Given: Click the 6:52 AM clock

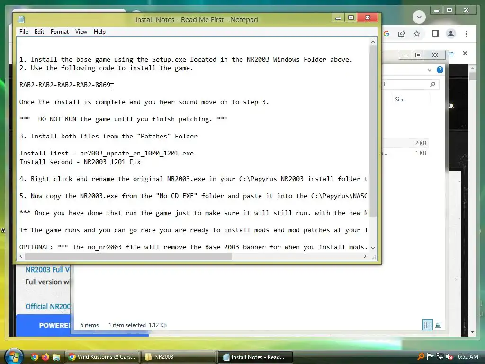Looking at the screenshot, I should (468, 356).
